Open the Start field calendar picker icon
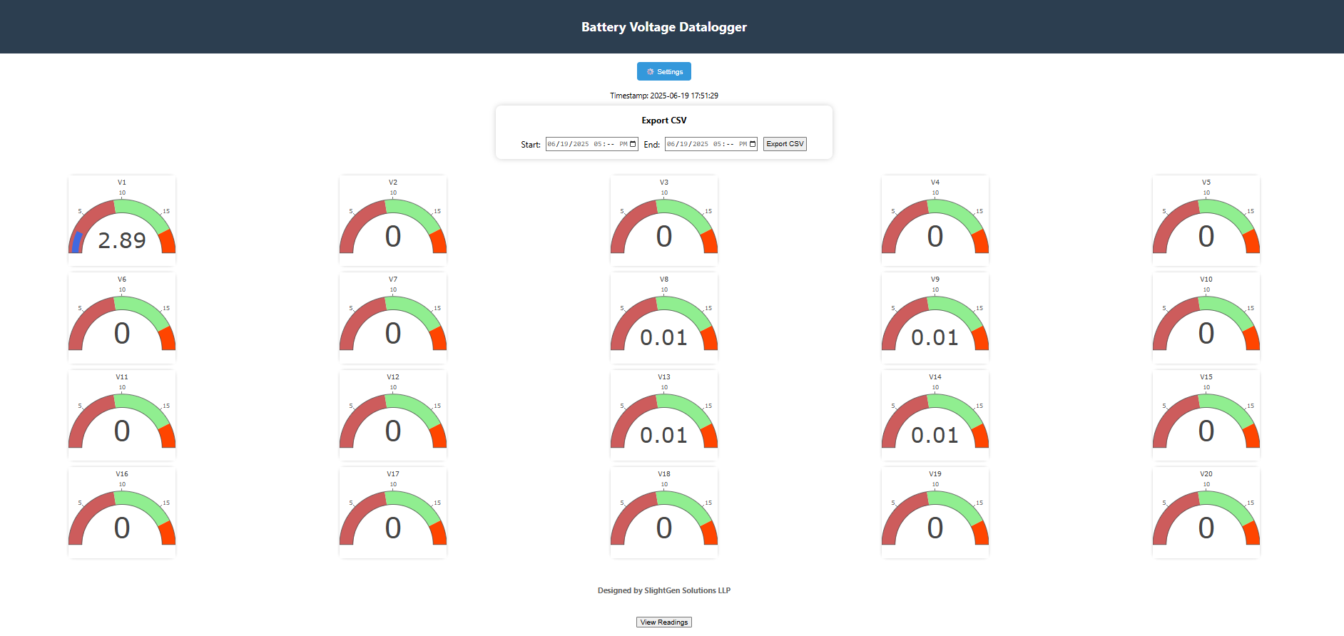Image resolution: width=1344 pixels, height=636 pixels. pos(633,144)
